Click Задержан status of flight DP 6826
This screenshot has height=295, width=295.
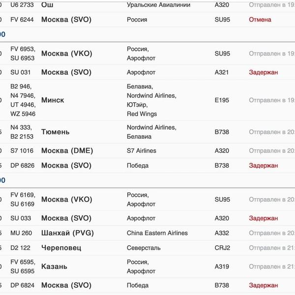pyautogui.click(x=263, y=166)
